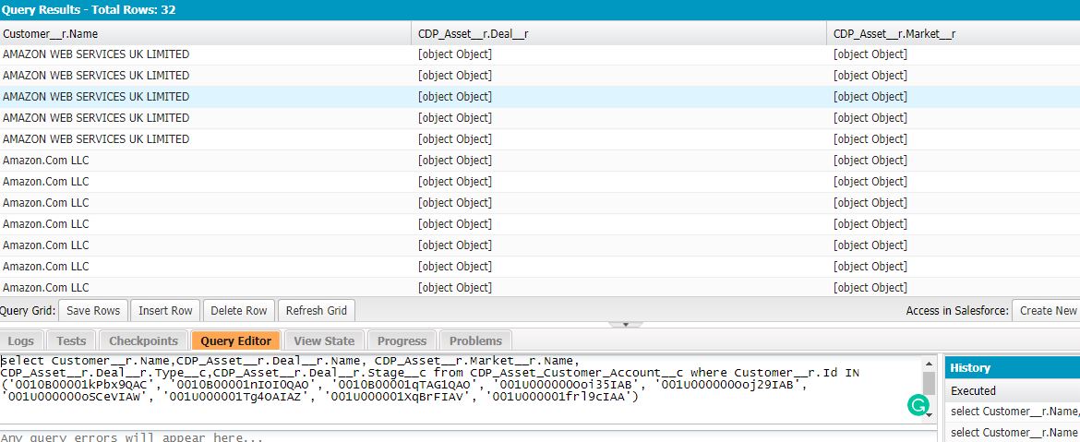Click the History panel header
This screenshot has width=1080, height=442.
coord(1013,367)
